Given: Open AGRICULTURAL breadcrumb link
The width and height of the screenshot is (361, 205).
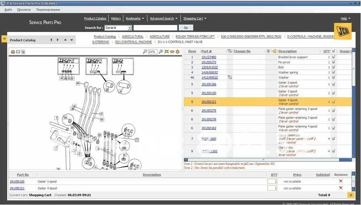Looking at the screenshot, I should 133,36.
